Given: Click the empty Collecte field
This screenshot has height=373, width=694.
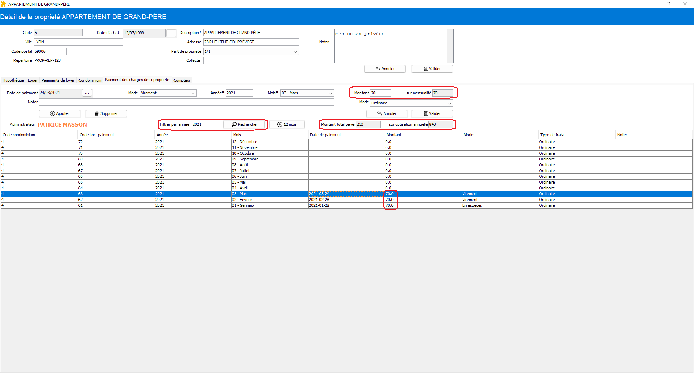Looking at the screenshot, I should coord(251,60).
